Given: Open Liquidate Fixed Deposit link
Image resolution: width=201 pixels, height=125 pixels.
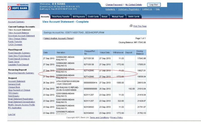Looking at the screenshot, I should coord(18,65).
